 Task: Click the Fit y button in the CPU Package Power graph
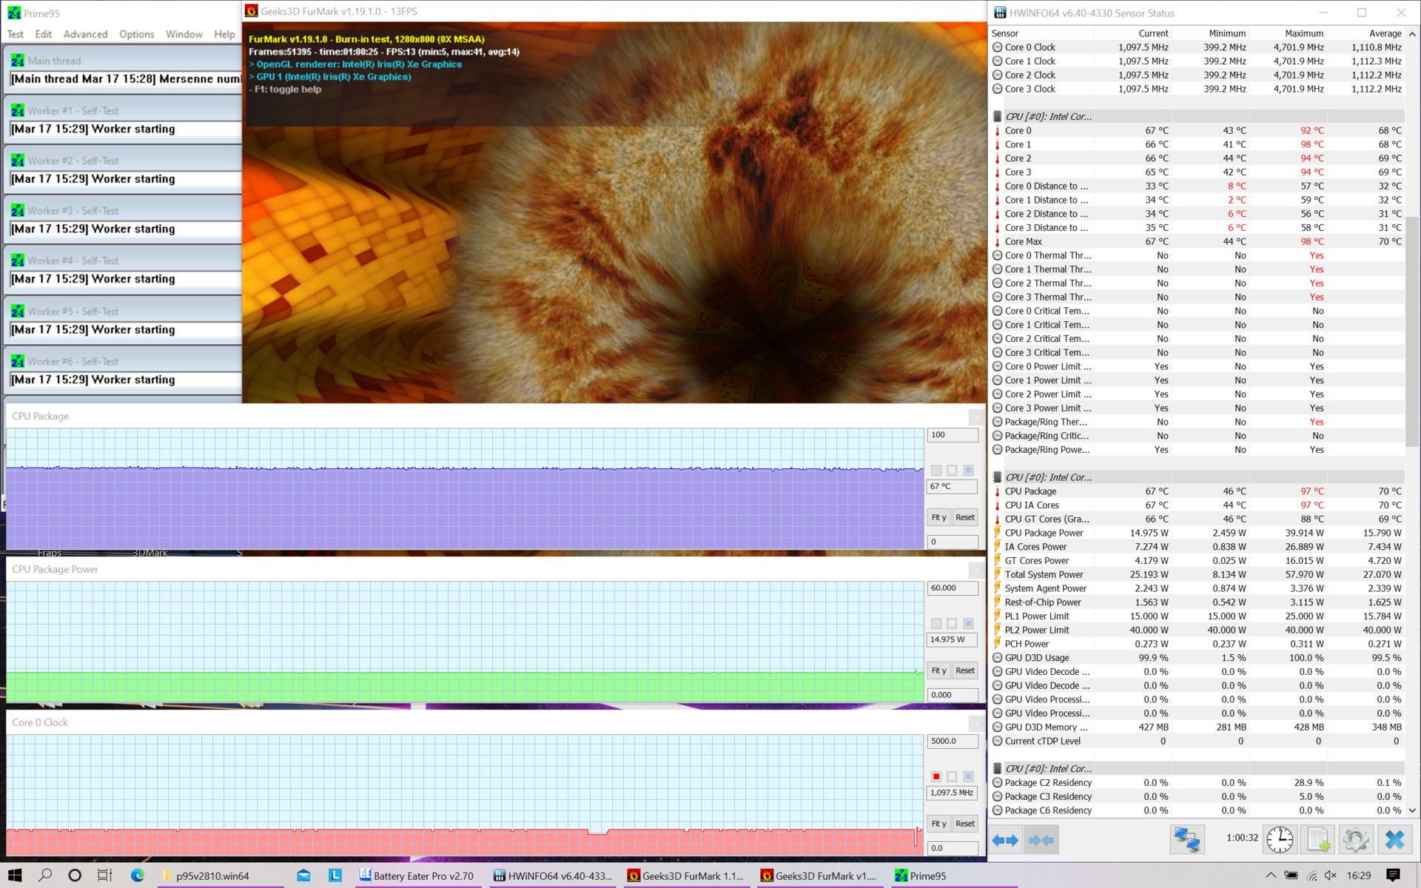(938, 670)
